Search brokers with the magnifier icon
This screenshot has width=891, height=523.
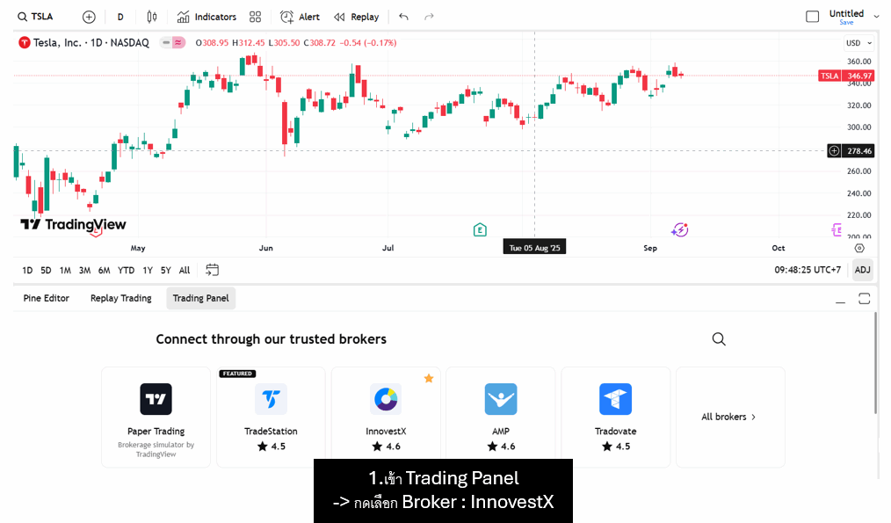[x=719, y=339]
